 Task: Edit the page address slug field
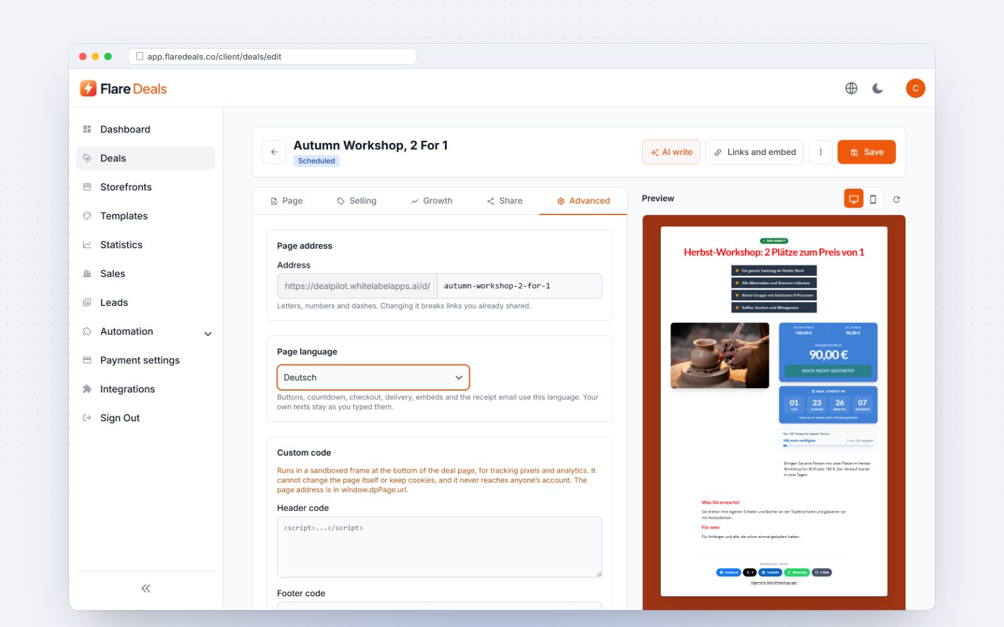coord(520,286)
